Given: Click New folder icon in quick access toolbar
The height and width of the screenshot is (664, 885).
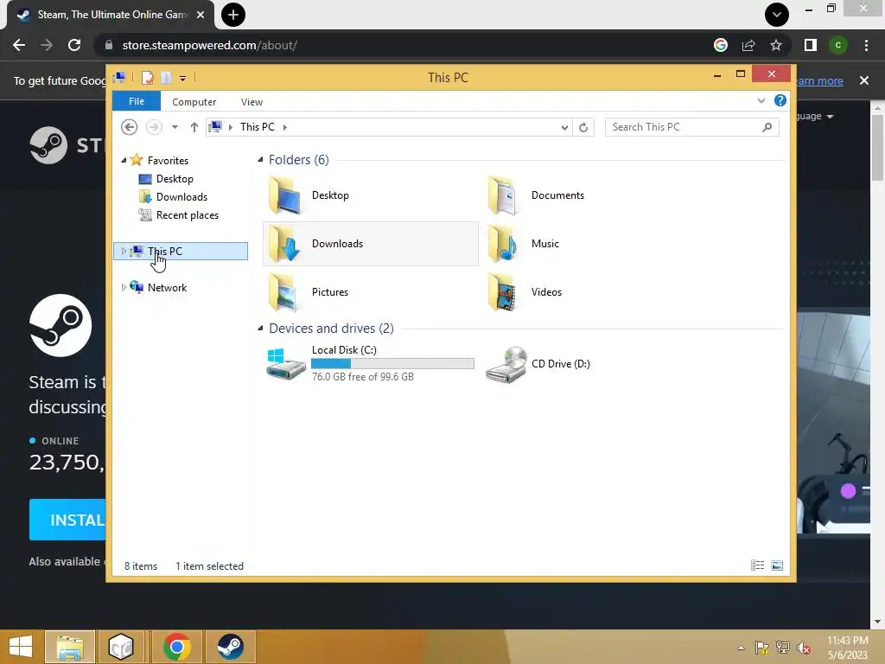Looking at the screenshot, I should (x=165, y=77).
